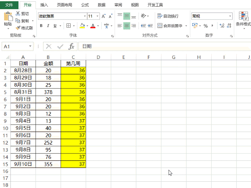
Task: Increase font size with large A icon
Action: (104, 16)
